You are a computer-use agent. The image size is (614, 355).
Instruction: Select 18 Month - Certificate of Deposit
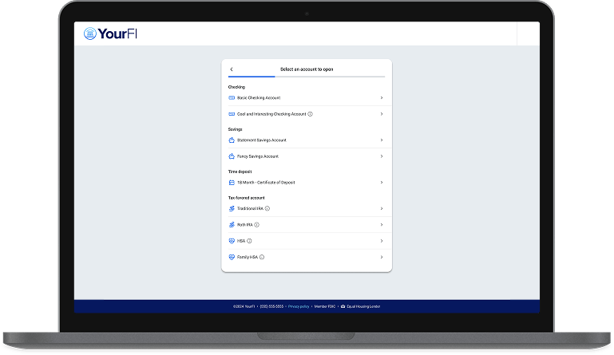(266, 182)
